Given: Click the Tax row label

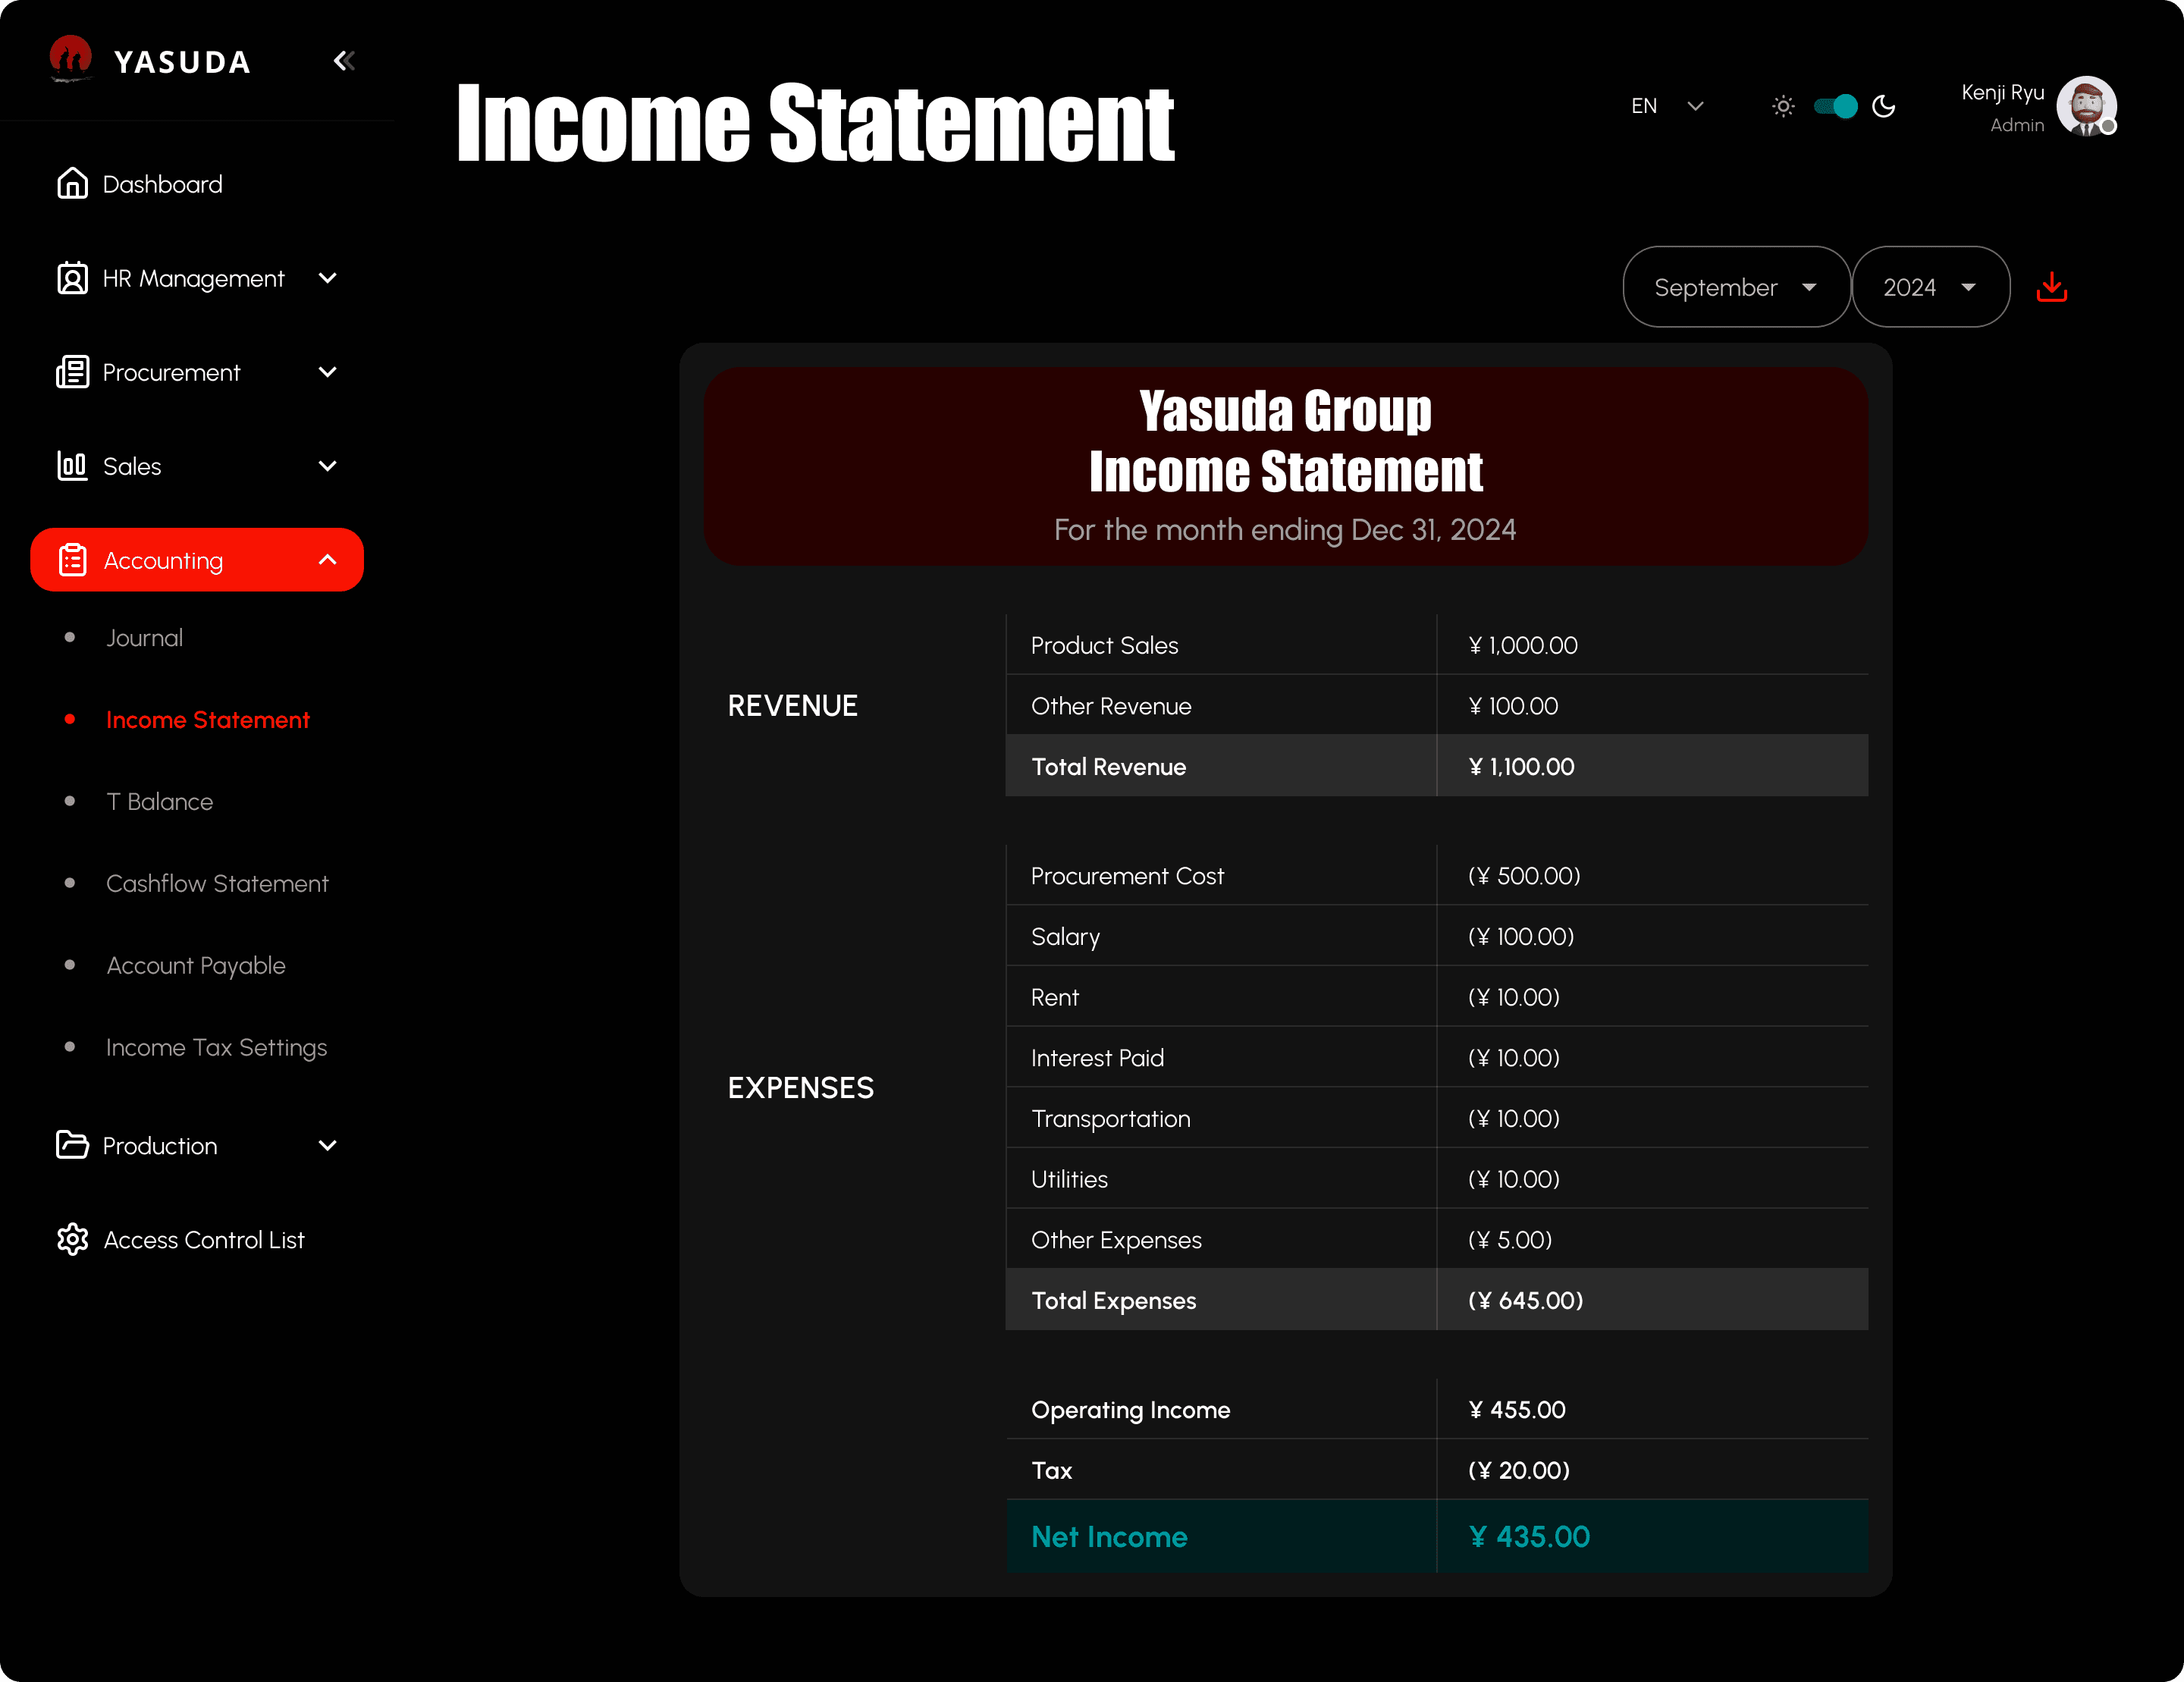Looking at the screenshot, I should tap(1051, 1471).
